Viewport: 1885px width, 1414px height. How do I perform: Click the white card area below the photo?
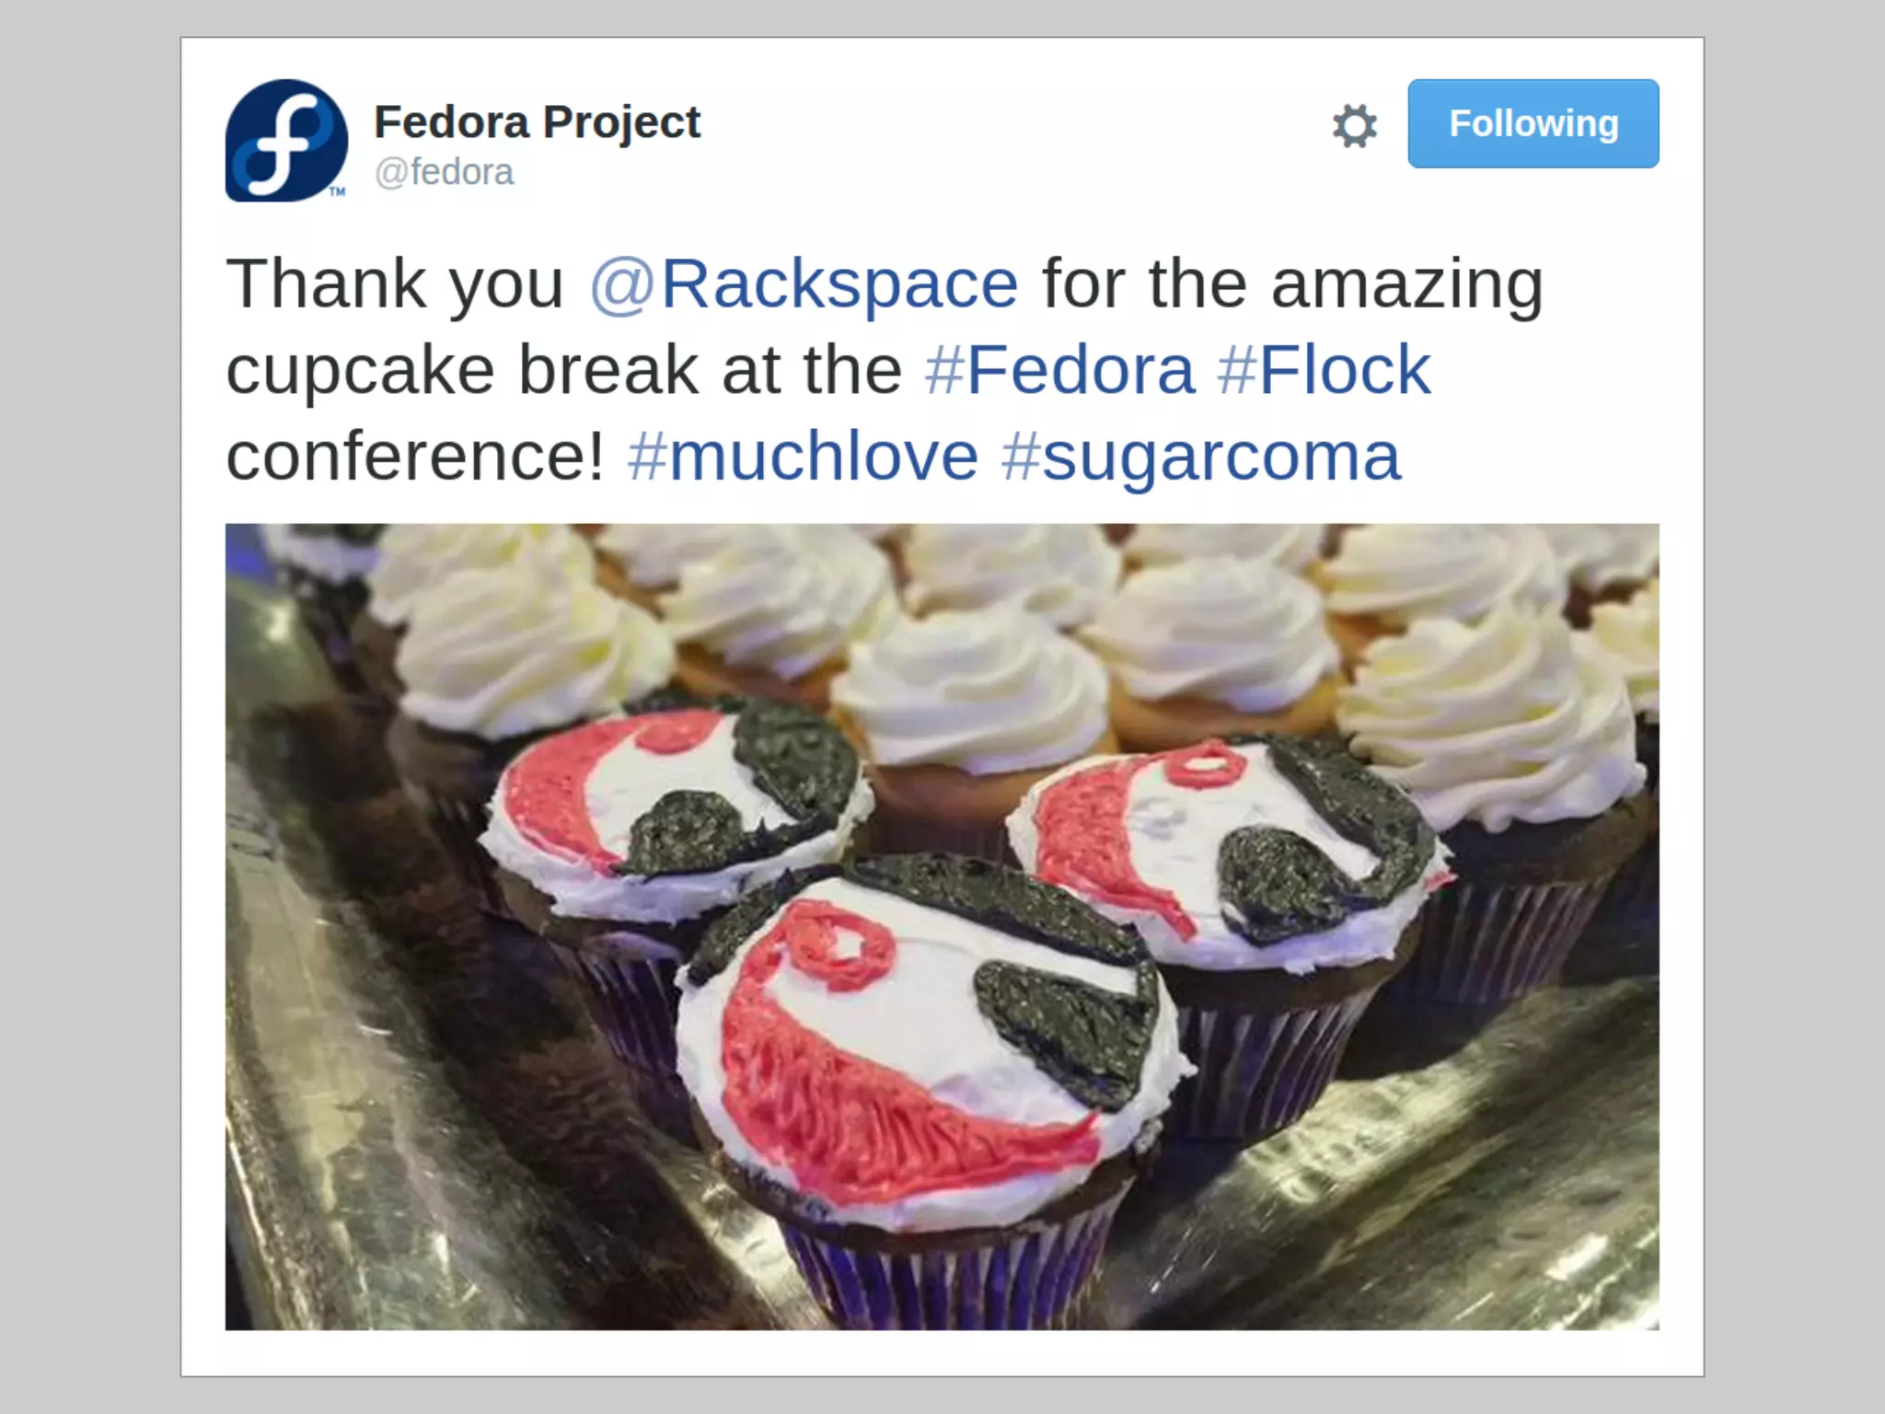pyautogui.click(x=942, y=1352)
